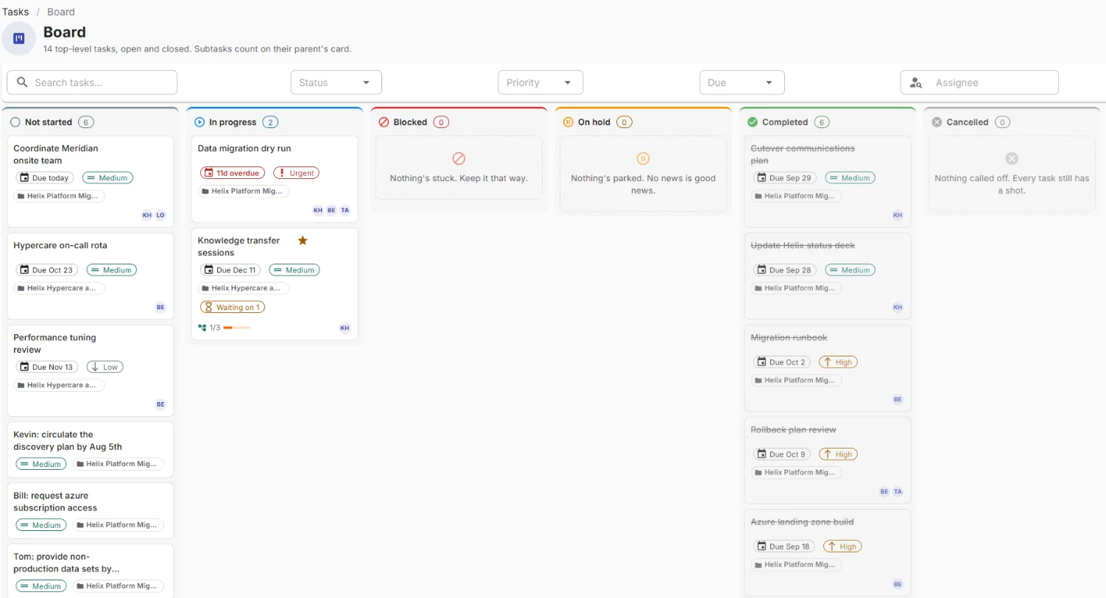The height and width of the screenshot is (598, 1106).
Task: Open the Migration runbook completed card
Action: point(828,368)
